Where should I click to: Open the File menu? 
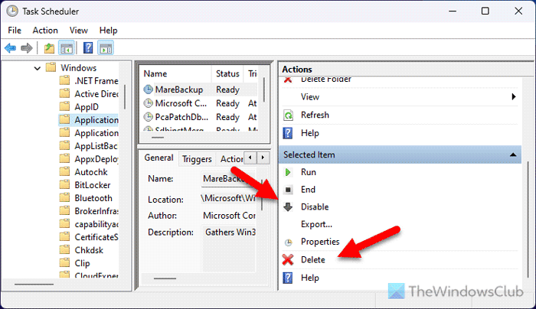(15, 31)
